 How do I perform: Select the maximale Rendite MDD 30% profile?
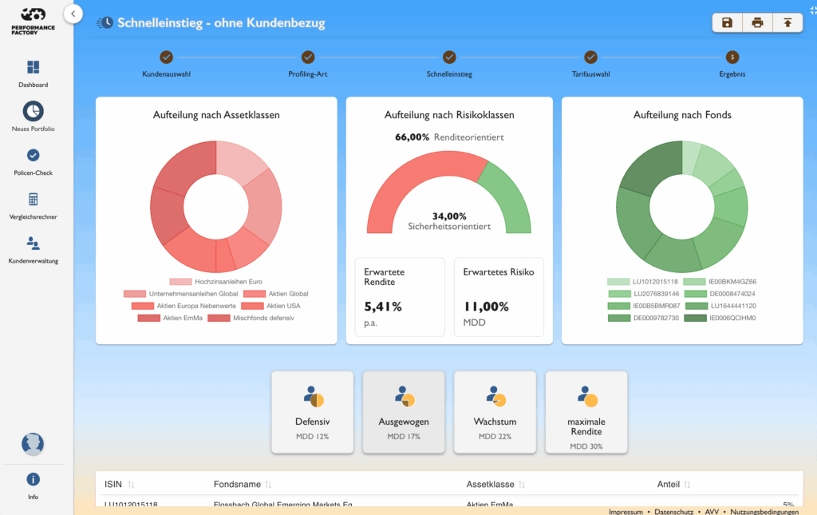pos(585,411)
